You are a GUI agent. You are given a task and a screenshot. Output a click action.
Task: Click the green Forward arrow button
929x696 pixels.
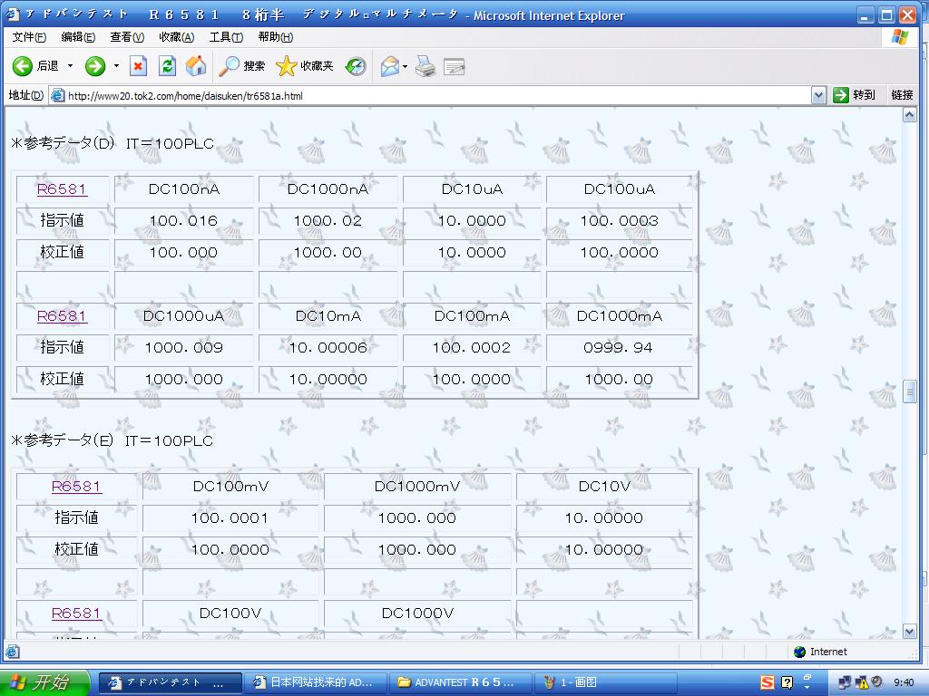[94, 66]
